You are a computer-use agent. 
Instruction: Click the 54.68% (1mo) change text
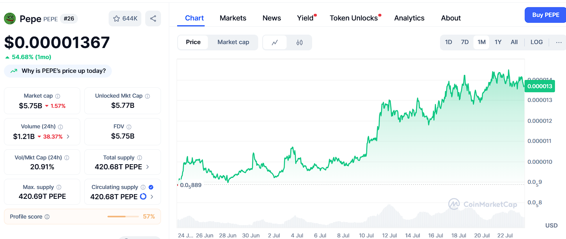[31, 57]
